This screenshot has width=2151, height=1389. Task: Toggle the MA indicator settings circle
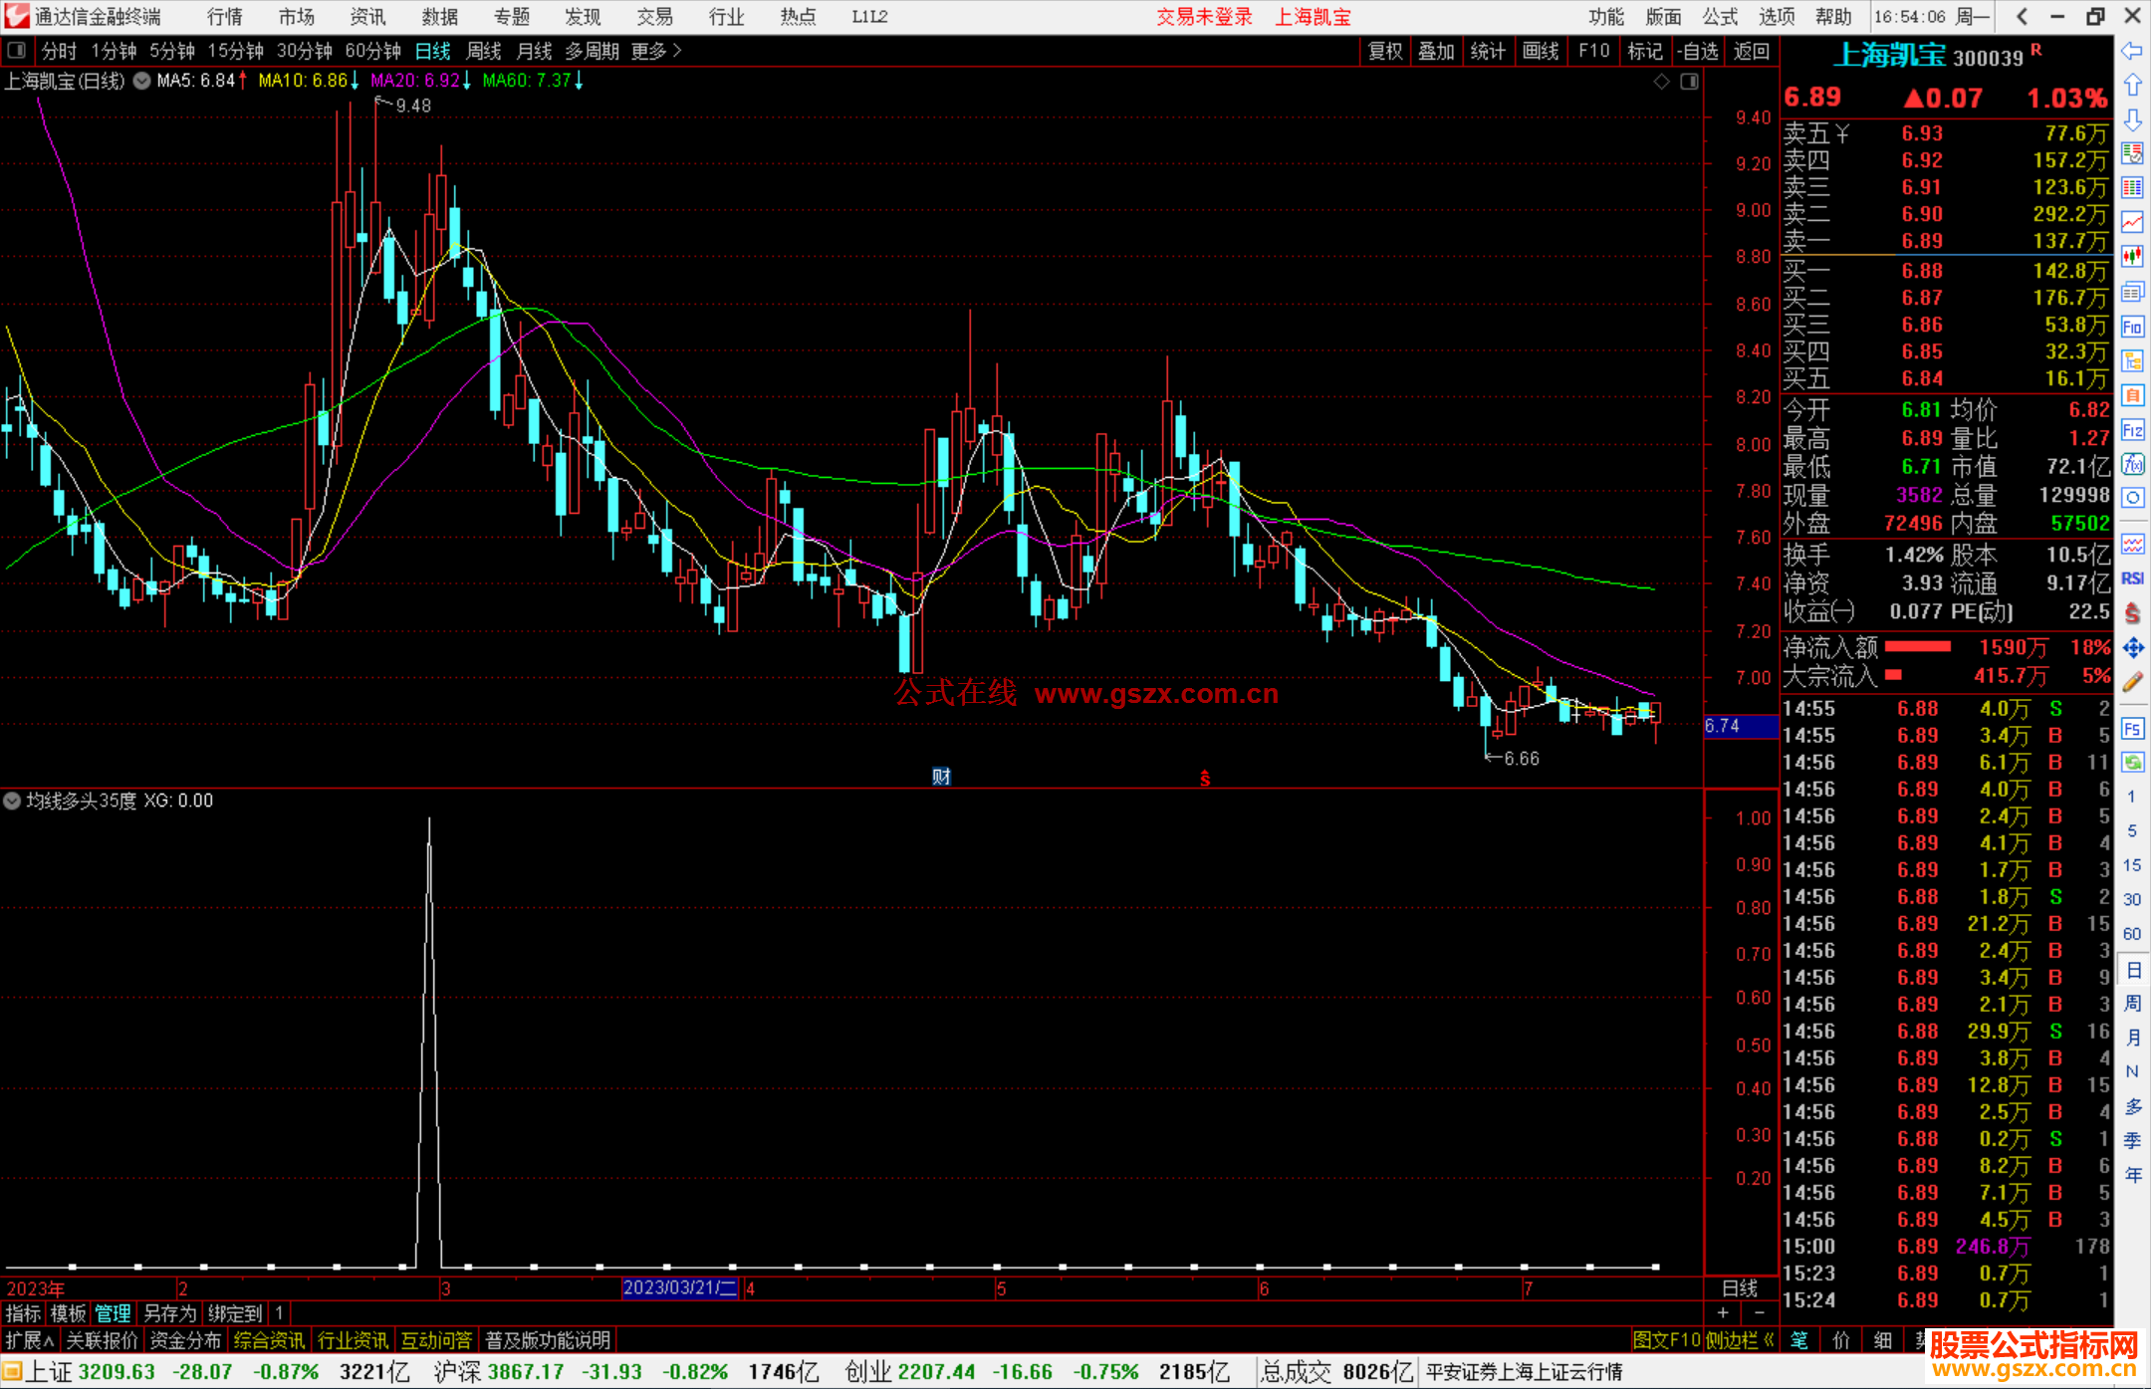click(x=141, y=82)
